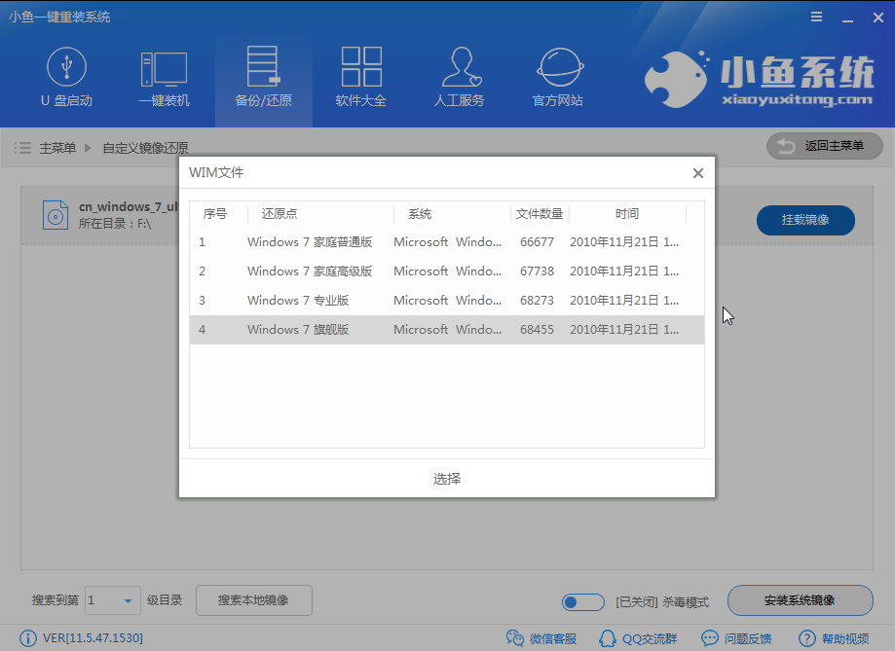Open 微信客服 WeChat support
This screenshot has width=895, height=651.
(542, 639)
